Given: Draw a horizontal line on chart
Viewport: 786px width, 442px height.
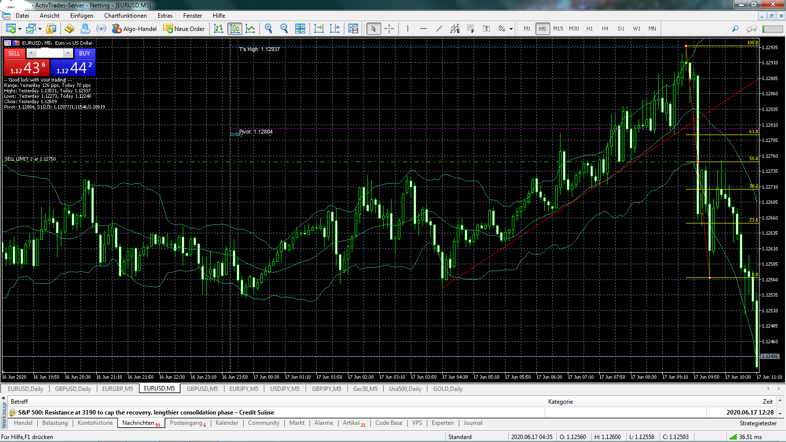Looking at the screenshot, I should pyautogui.click(x=423, y=28).
